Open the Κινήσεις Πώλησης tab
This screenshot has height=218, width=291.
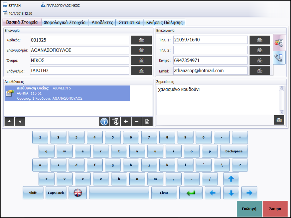(165, 22)
